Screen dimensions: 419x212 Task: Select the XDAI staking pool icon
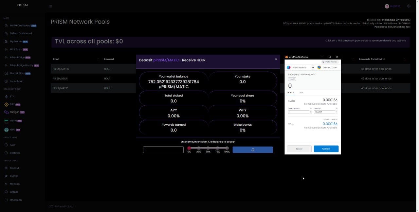6,130
